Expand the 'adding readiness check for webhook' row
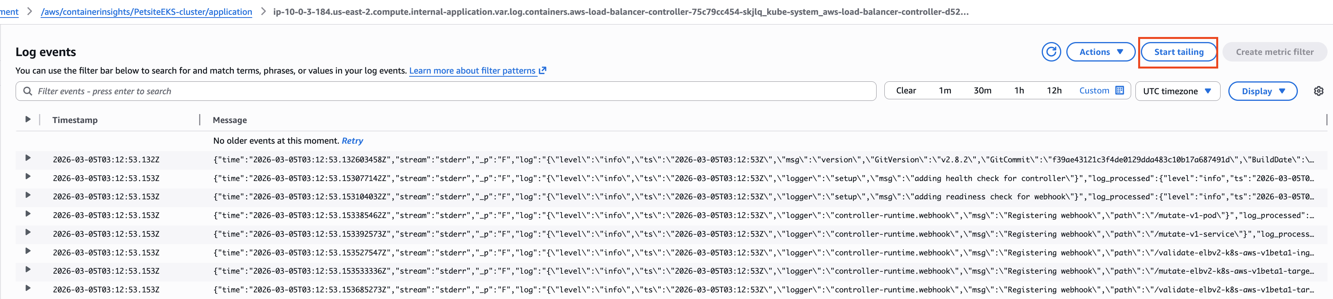The height and width of the screenshot is (299, 1333). tap(28, 195)
